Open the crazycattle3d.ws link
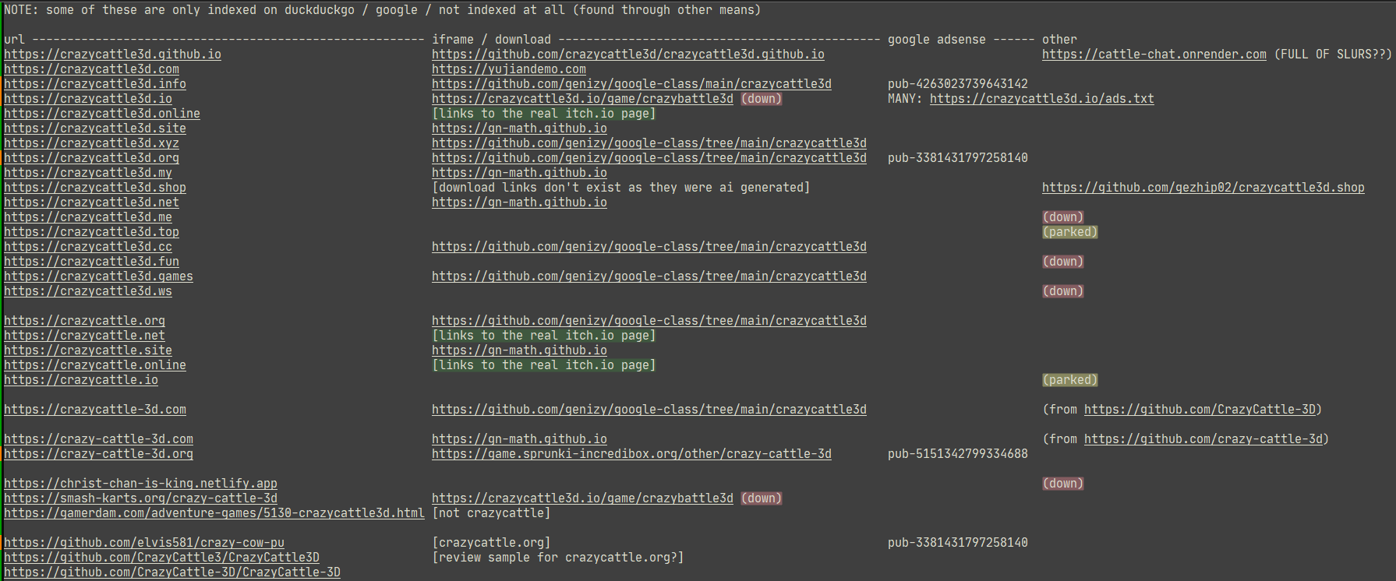The height and width of the screenshot is (581, 1396). (x=88, y=291)
